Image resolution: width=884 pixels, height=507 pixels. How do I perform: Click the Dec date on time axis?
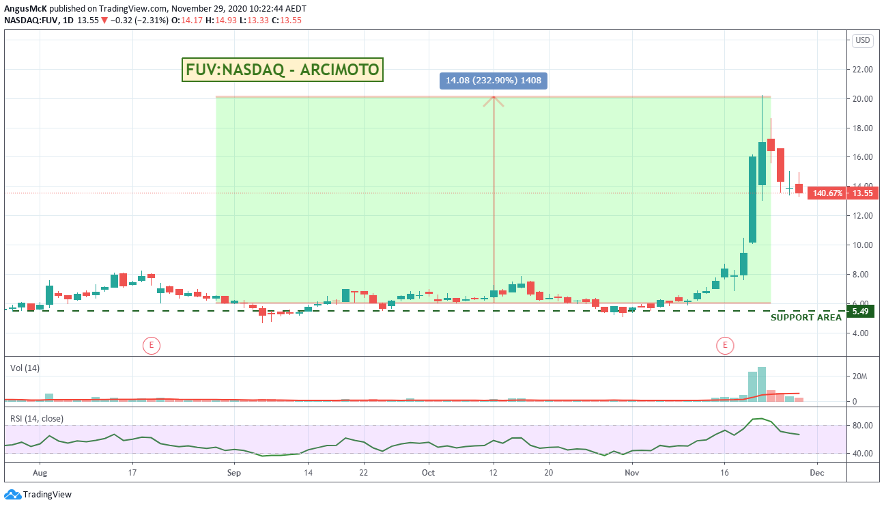coord(817,472)
